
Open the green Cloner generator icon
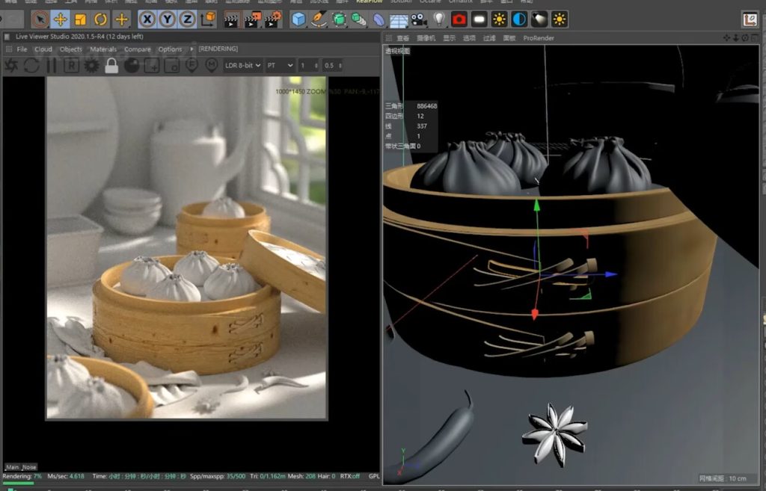[358, 19]
